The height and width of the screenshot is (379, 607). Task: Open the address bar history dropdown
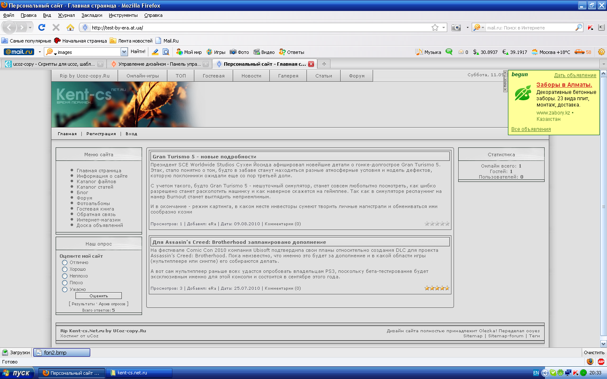click(x=443, y=28)
